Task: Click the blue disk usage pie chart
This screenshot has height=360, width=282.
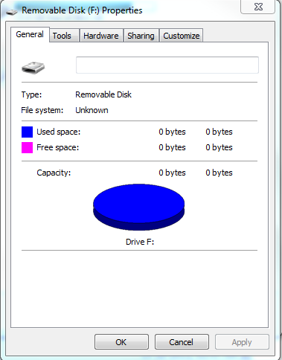Action: coord(139,207)
